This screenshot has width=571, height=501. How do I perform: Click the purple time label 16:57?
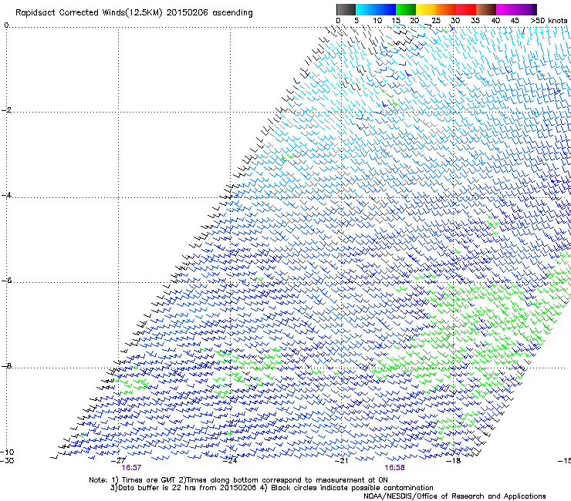point(131,468)
